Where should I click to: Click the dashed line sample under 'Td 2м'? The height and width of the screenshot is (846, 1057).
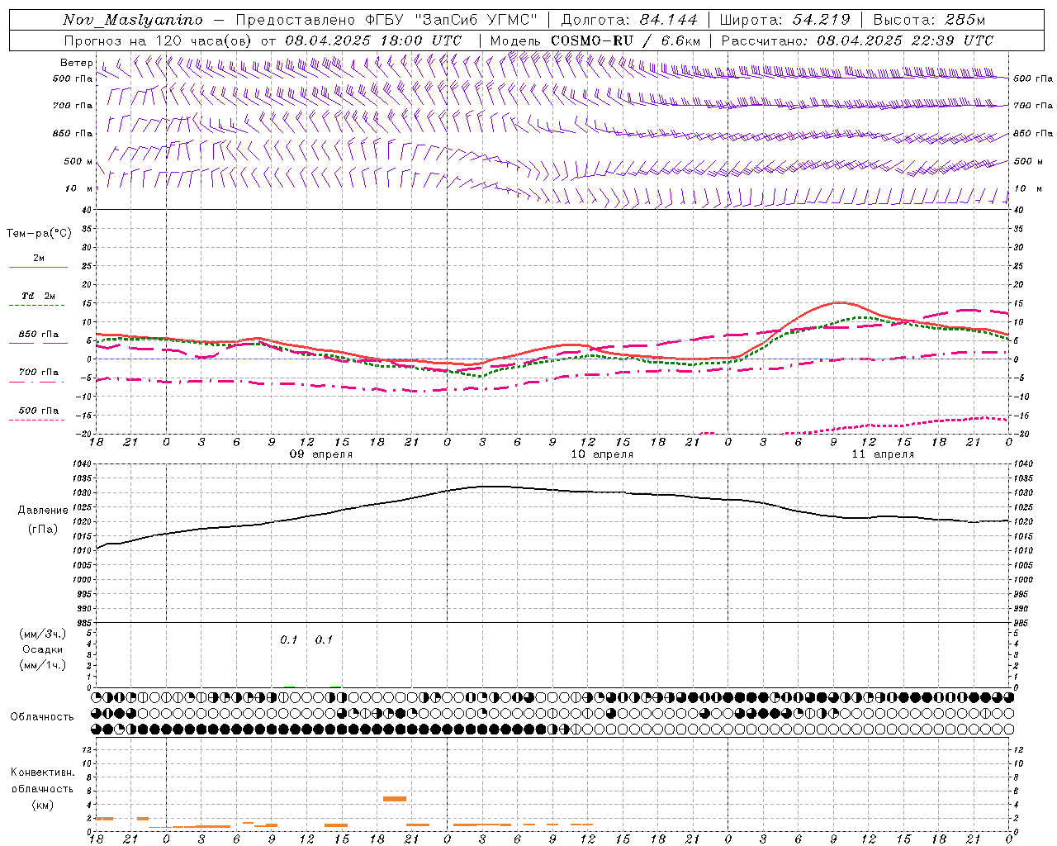click(x=38, y=306)
